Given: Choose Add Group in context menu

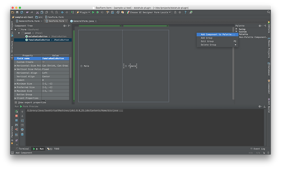Looking at the screenshot, I should (x=217, y=38).
